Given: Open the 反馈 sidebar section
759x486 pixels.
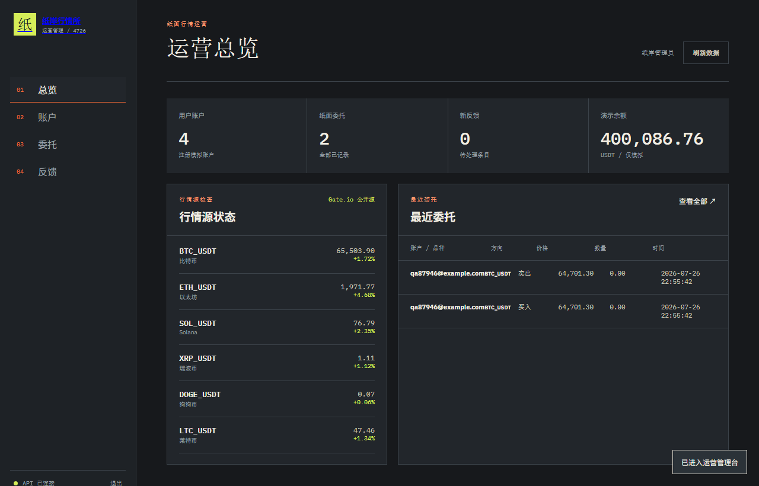Looking at the screenshot, I should coord(68,172).
